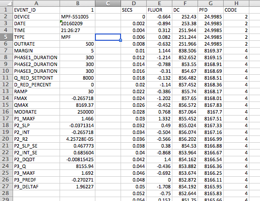The height and width of the screenshot is (201, 260).
Task: Select row 16 header
Action: (6, 112)
